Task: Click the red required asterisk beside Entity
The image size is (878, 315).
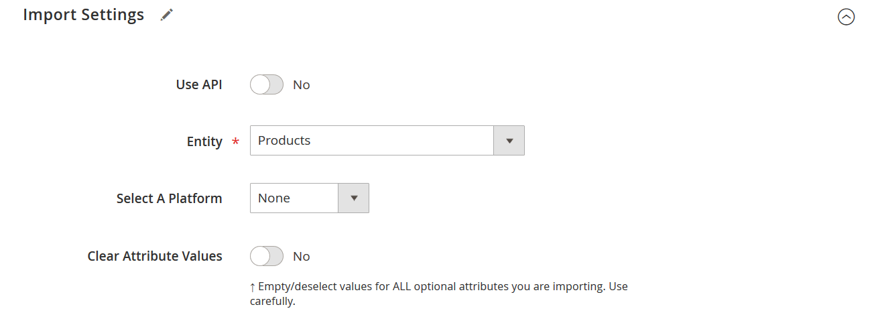Action: coord(235,142)
